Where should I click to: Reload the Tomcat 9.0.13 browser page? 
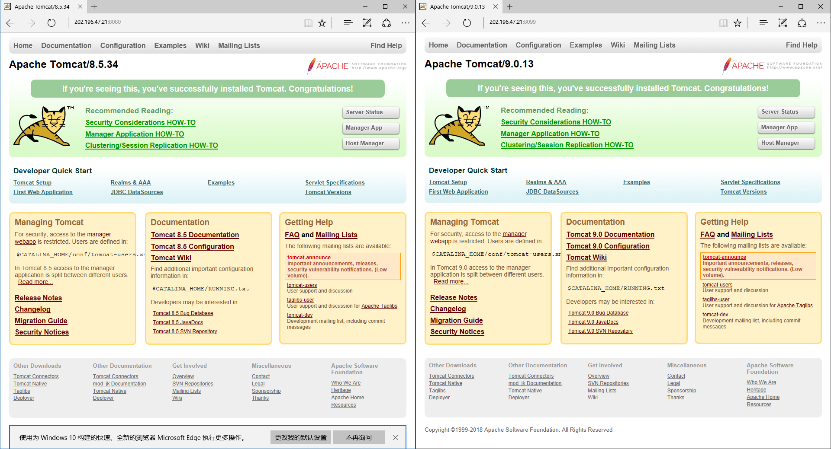click(x=467, y=23)
